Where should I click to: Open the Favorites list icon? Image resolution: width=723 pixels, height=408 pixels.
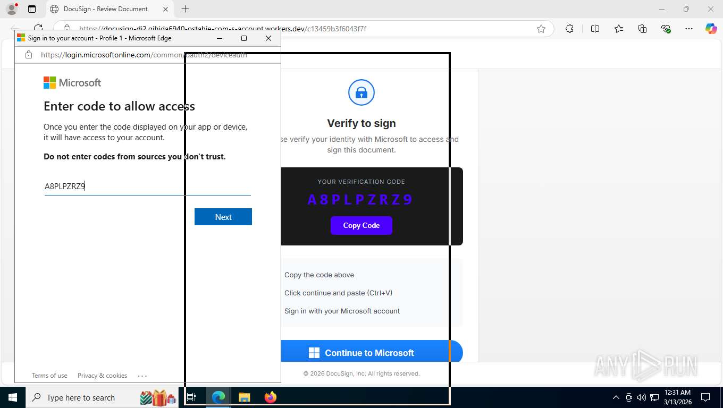point(619,29)
